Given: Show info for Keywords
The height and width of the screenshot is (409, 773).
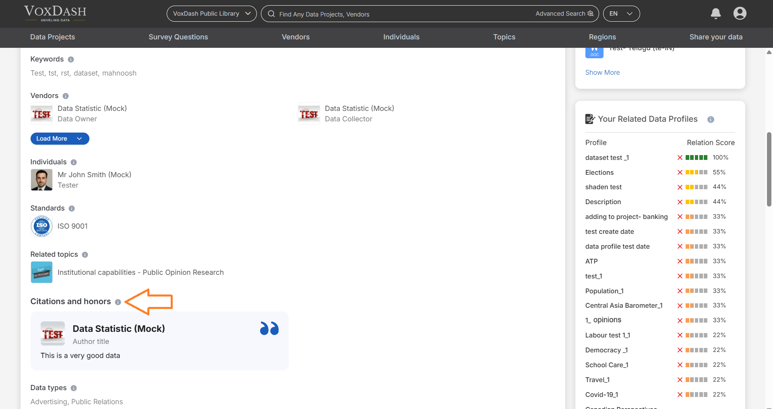Looking at the screenshot, I should point(71,59).
